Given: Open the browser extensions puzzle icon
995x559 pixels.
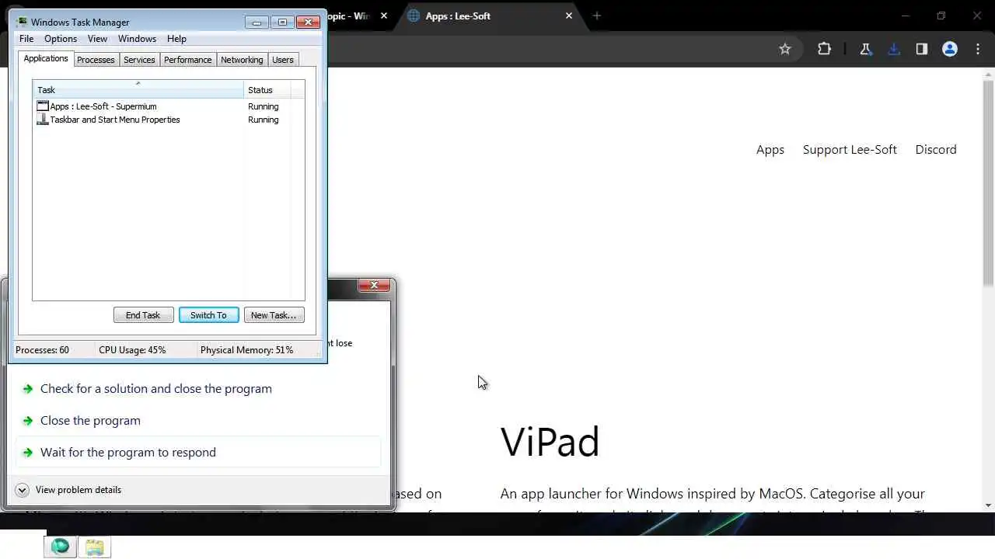Looking at the screenshot, I should [824, 49].
